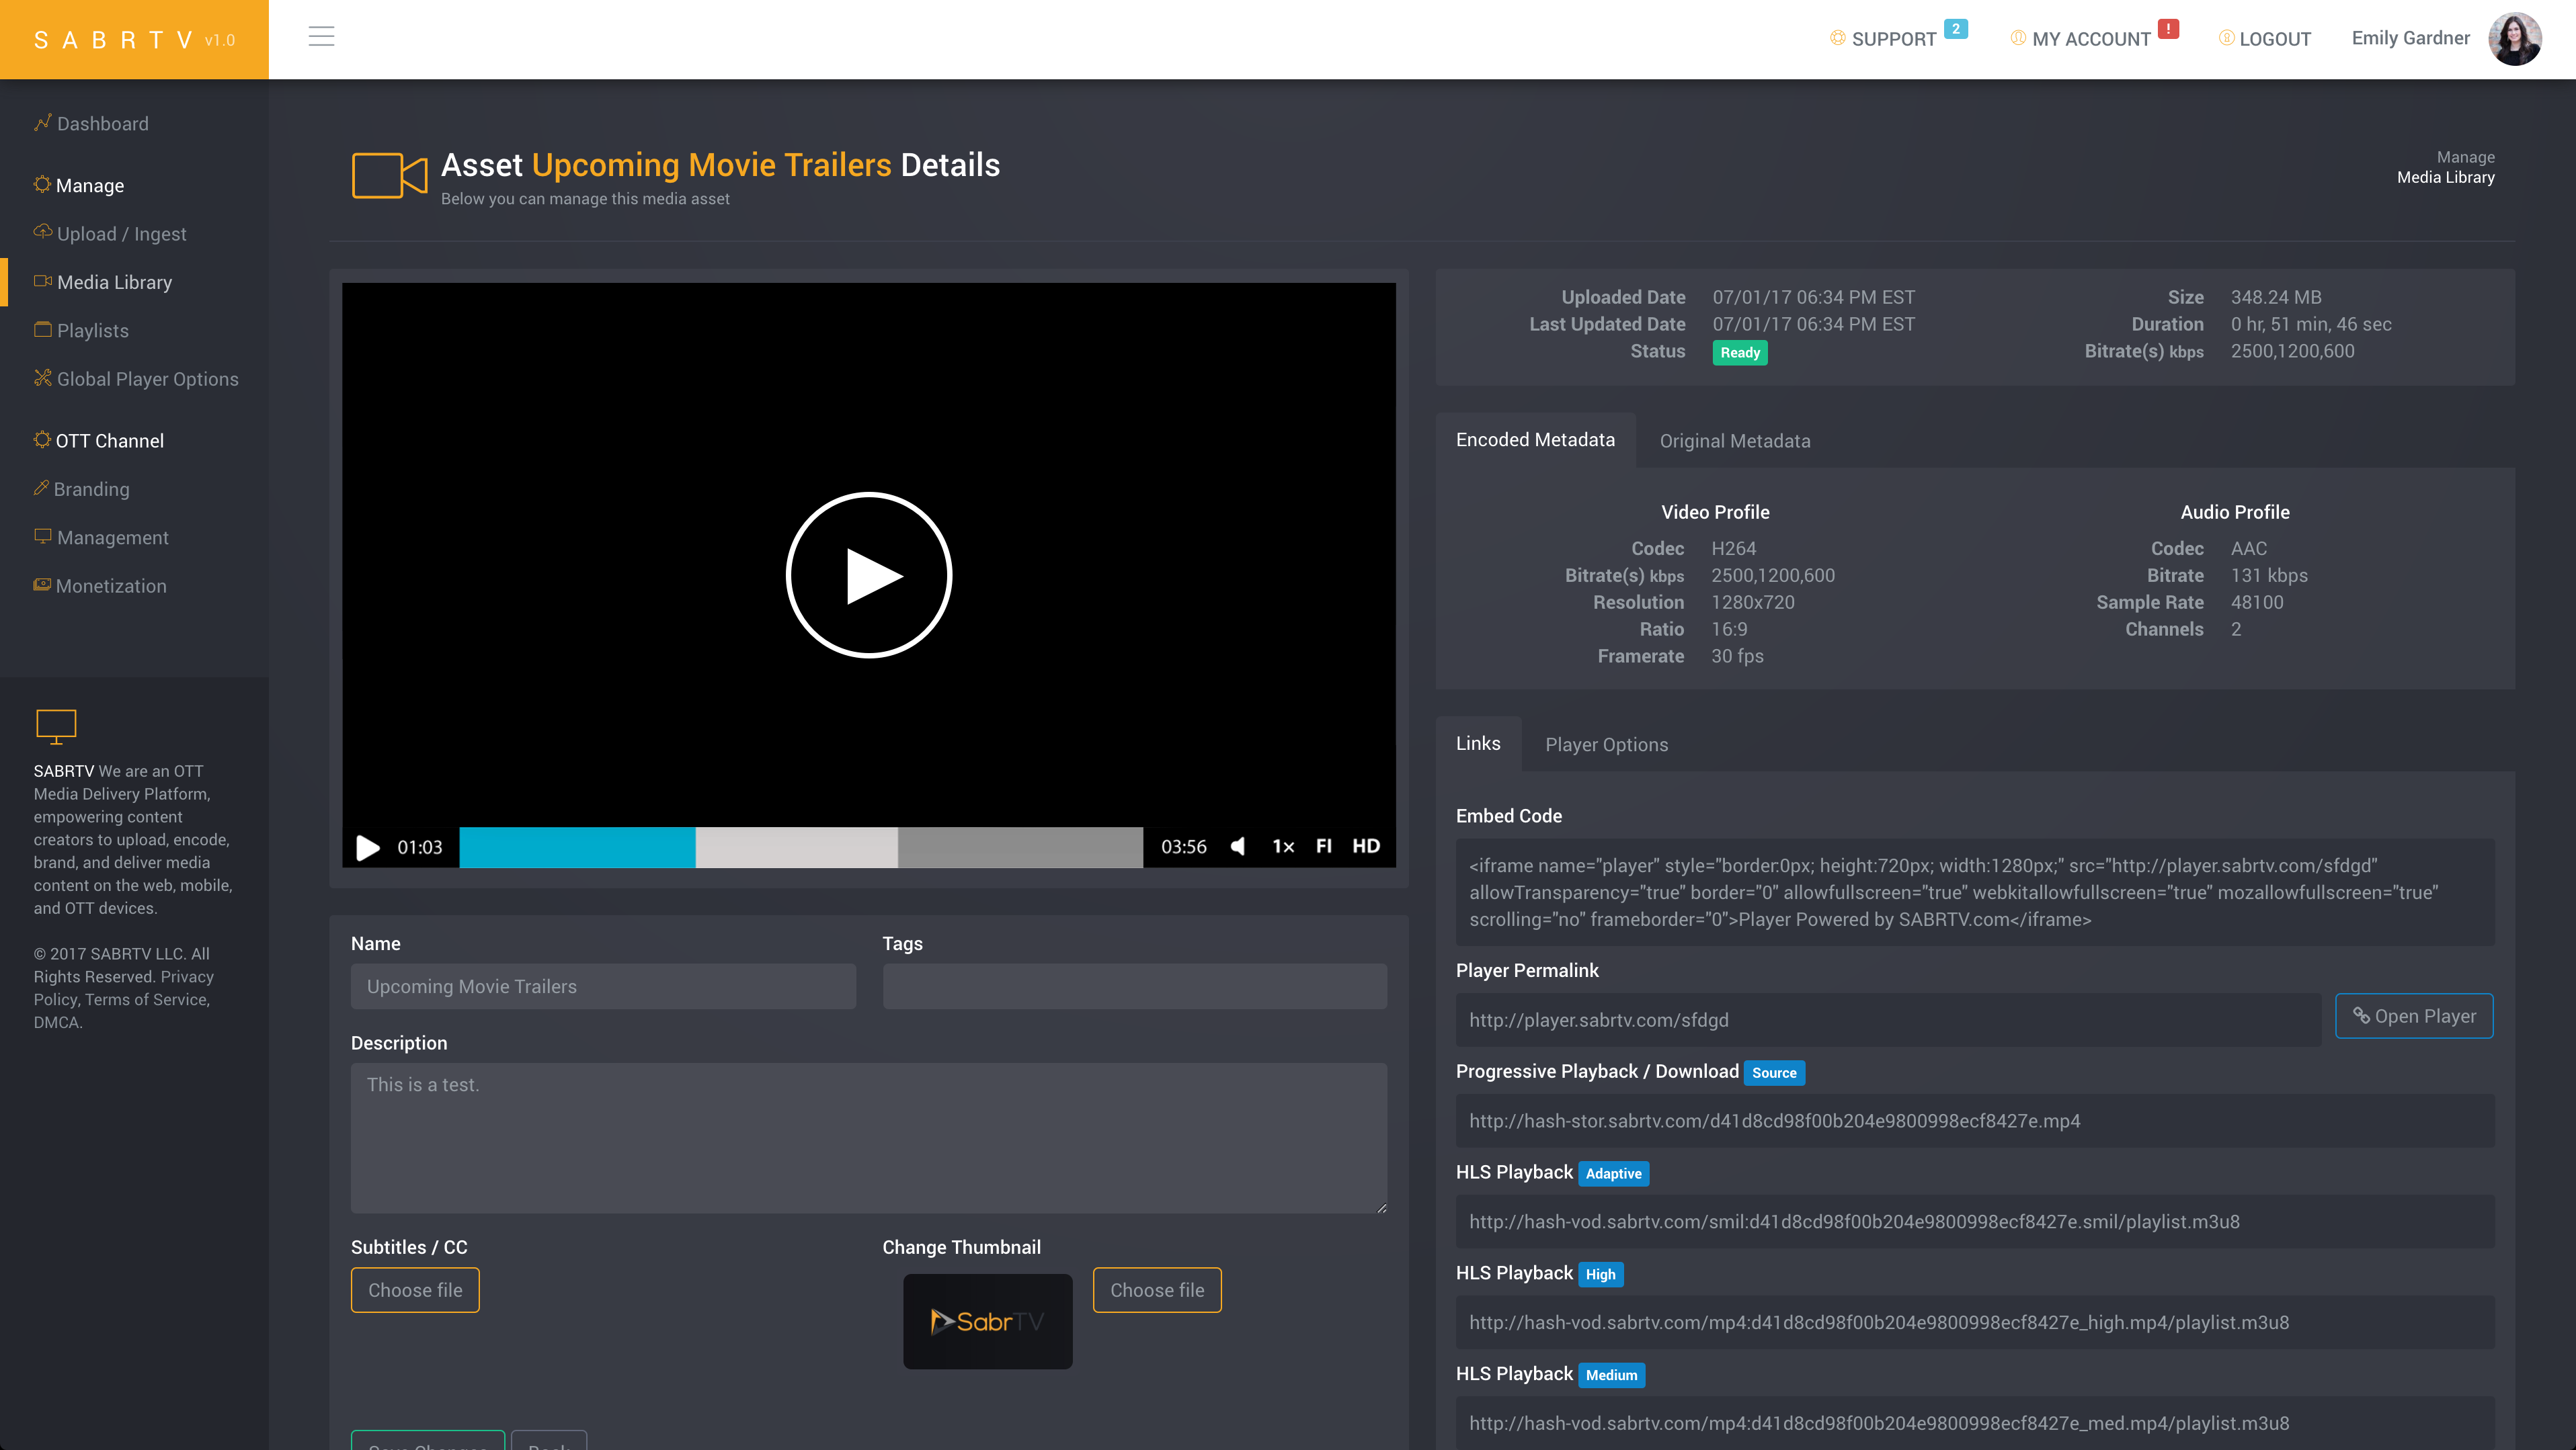Viewport: 2576px width, 1450px height.
Task: Click the OTT Channel gear icon
Action: pyautogui.click(x=42, y=439)
